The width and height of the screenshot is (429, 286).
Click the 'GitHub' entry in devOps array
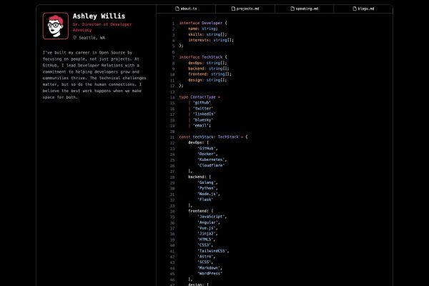pos(207,148)
